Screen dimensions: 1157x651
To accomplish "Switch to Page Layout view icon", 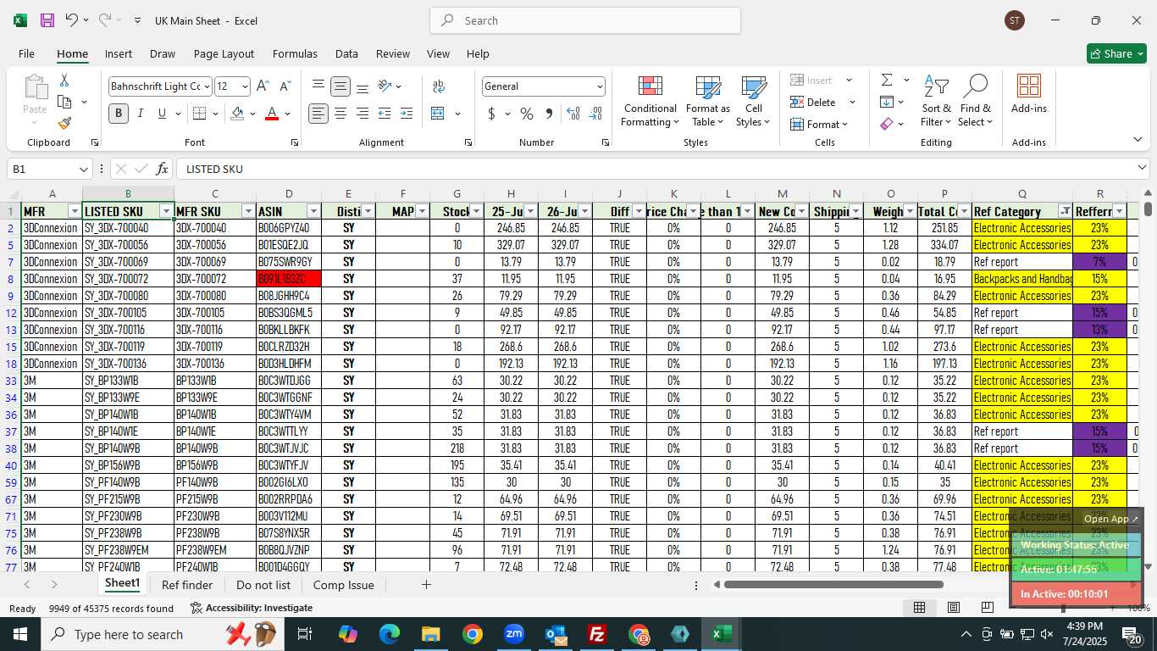I will [954, 607].
